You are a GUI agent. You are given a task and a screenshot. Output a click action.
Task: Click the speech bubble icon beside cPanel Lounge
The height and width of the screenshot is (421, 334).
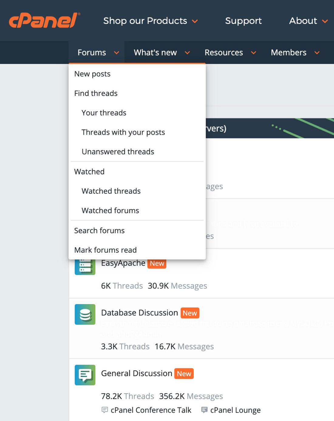(204, 410)
